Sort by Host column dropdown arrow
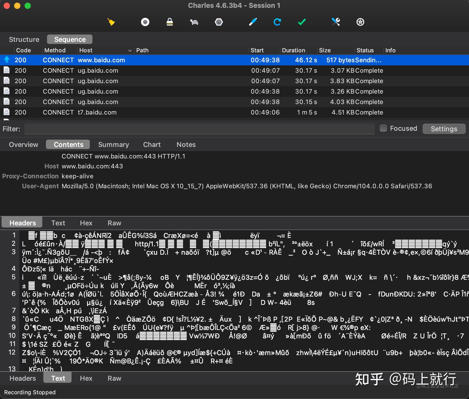 [130, 50]
